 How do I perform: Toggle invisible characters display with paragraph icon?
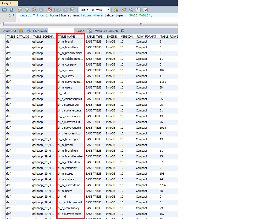pos(138,10)
